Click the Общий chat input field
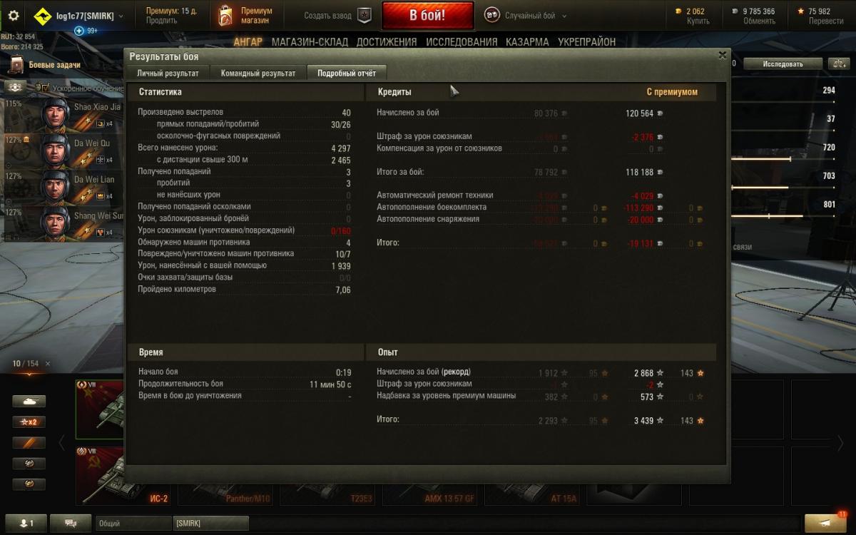Screen dimensions: 856x535 pyautogui.click(x=133, y=523)
